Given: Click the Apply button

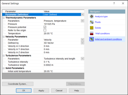Looking at the screenshot, I should pyautogui.click(x=41, y=91).
